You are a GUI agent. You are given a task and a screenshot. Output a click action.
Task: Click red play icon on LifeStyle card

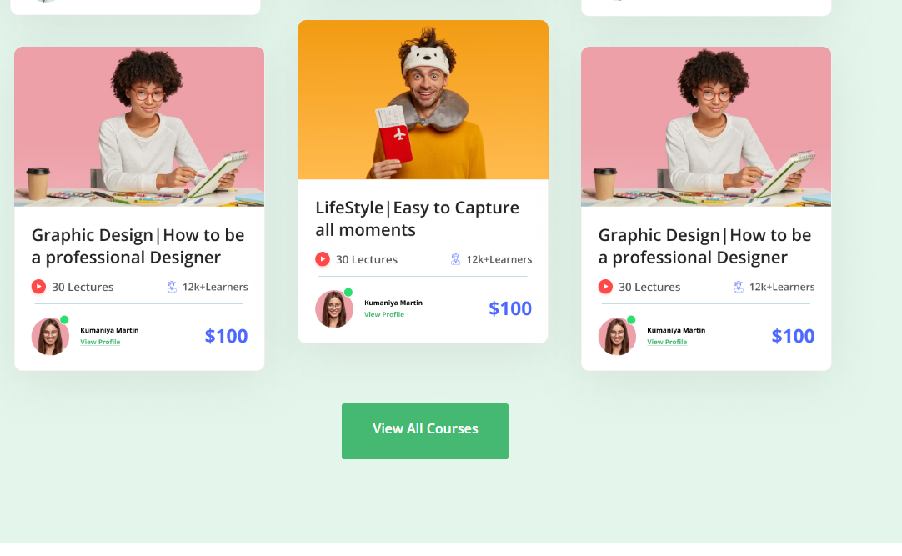pyautogui.click(x=323, y=259)
